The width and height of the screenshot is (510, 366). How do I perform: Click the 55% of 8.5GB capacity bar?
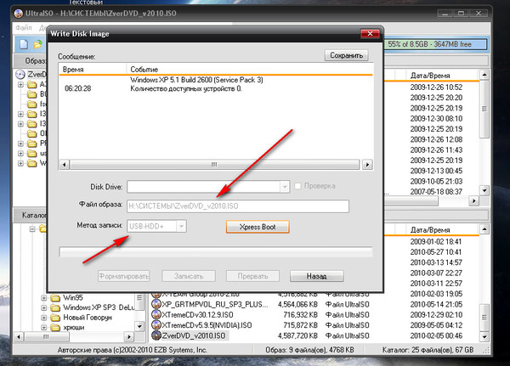435,44
